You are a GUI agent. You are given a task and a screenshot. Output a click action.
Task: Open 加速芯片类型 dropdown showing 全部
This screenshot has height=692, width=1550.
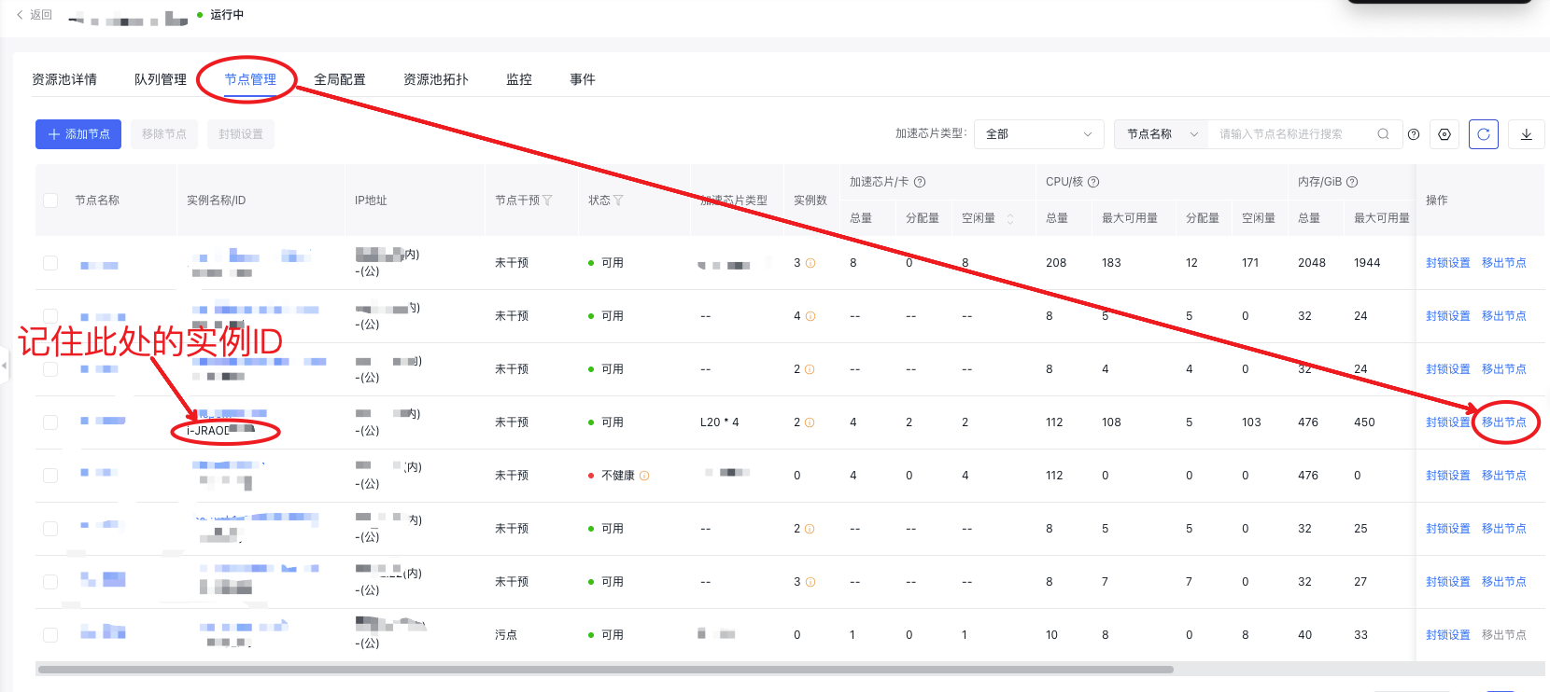(x=1038, y=134)
